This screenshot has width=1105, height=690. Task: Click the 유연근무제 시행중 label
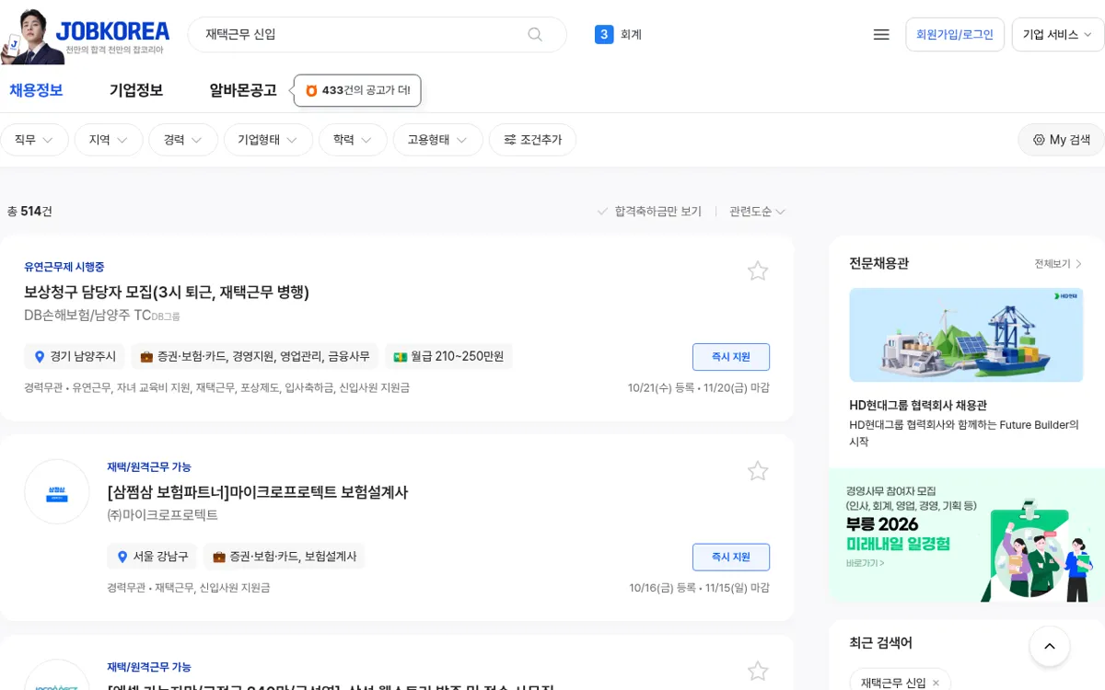click(x=64, y=267)
